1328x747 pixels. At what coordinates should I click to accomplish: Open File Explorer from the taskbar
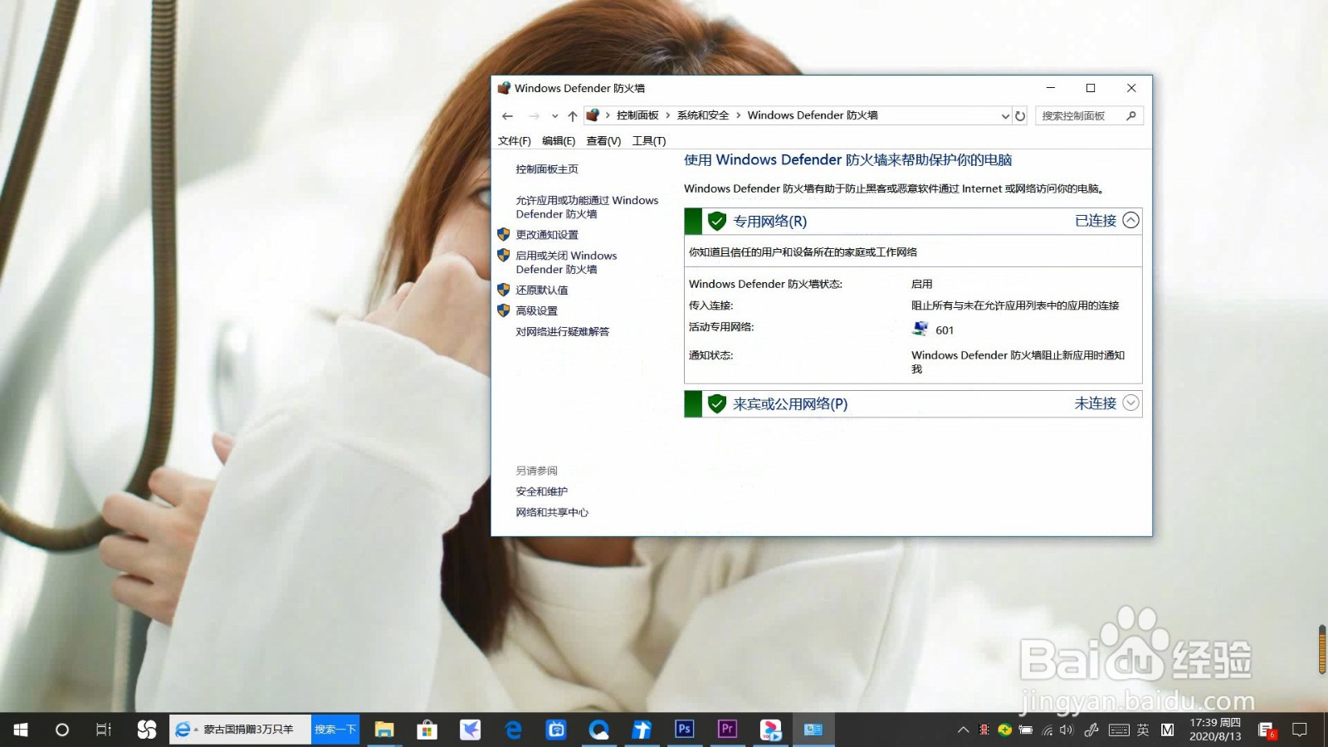(384, 730)
